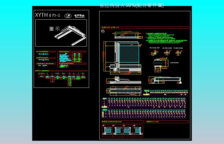Image resolution: width=224 pixels, height=144 pixels.
Task: Select the side elevation view with cable chain
Action: [x=123, y=80]
